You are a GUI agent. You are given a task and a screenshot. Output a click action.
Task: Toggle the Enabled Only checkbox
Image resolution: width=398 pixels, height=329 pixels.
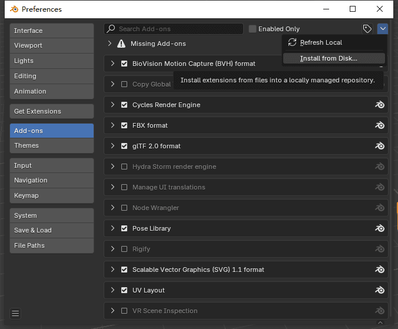pyautogui.click(x=253, y=29)
